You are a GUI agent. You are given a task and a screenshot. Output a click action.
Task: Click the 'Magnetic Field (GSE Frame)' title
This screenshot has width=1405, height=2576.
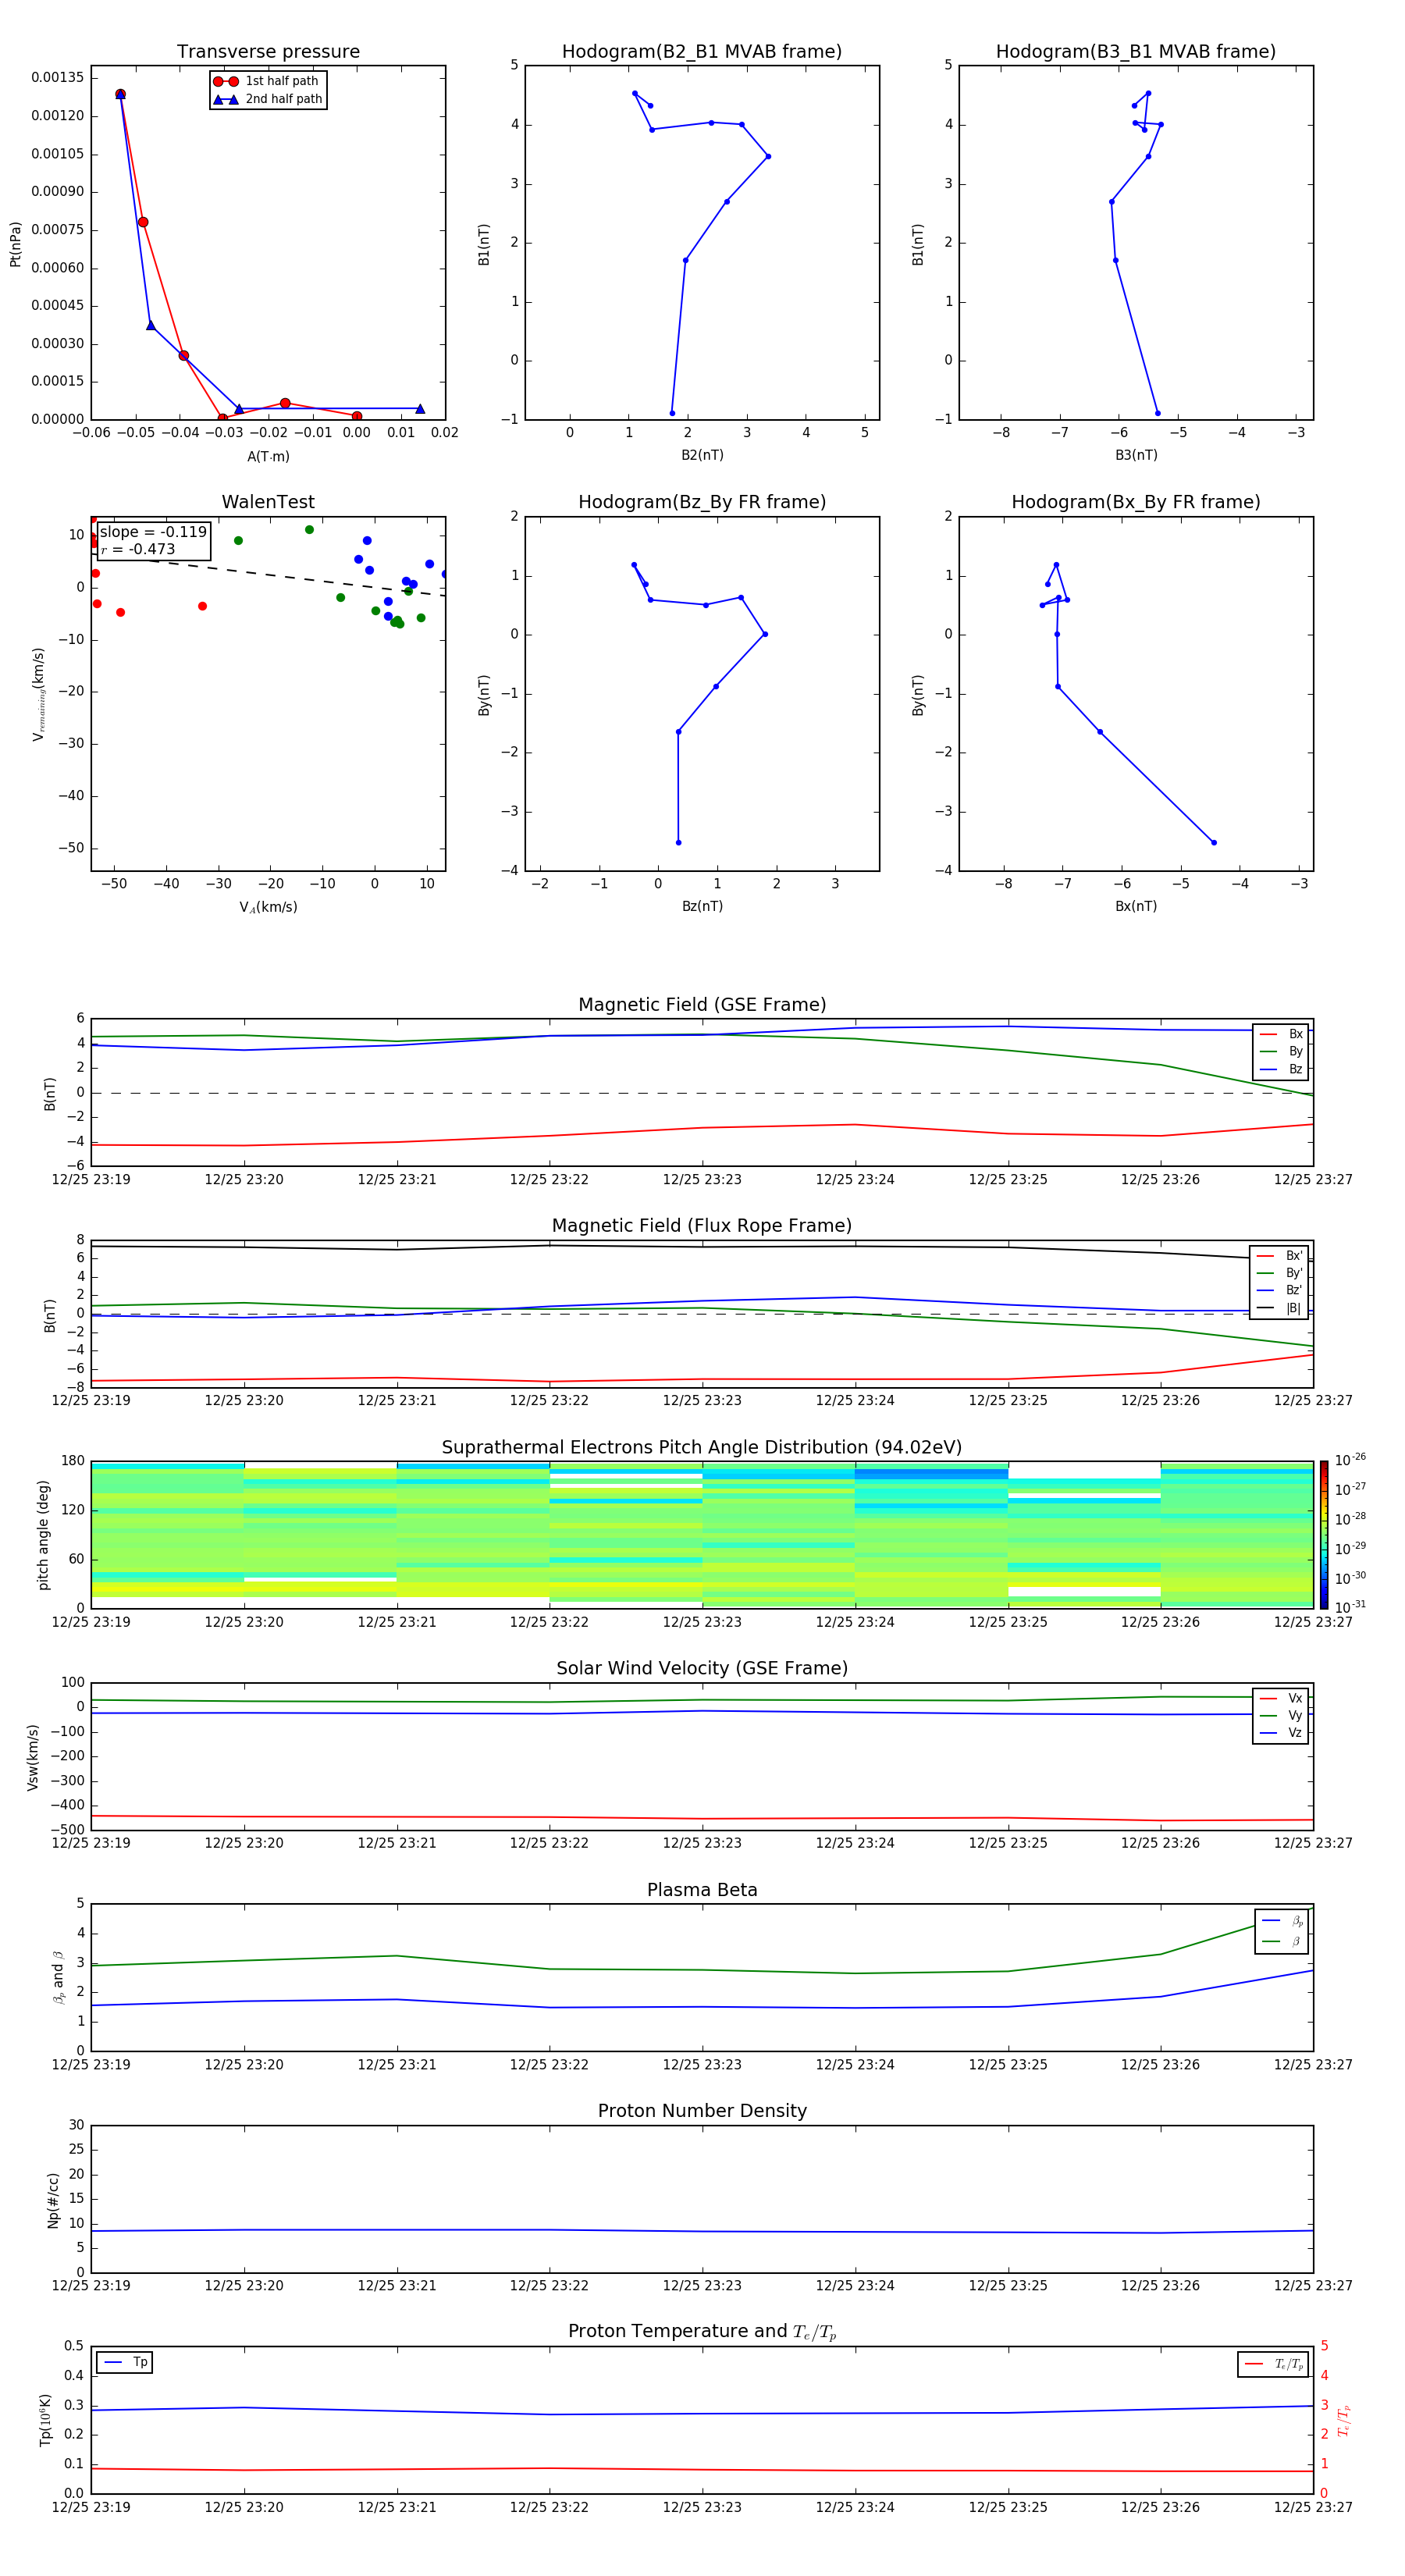click(x=702, y=1005)
